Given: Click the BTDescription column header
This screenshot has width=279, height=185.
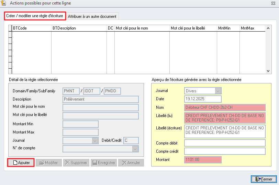Looking at the screenshot, I should (x=79, y=28).
